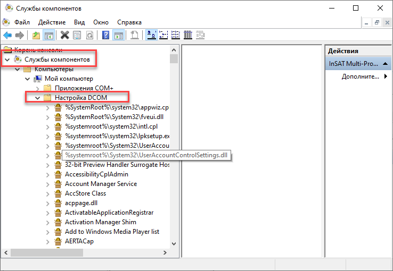
Task: Select the %systemroot%\System32\UserAccou row
Action: pyautogui.click(x=117, y=146)
